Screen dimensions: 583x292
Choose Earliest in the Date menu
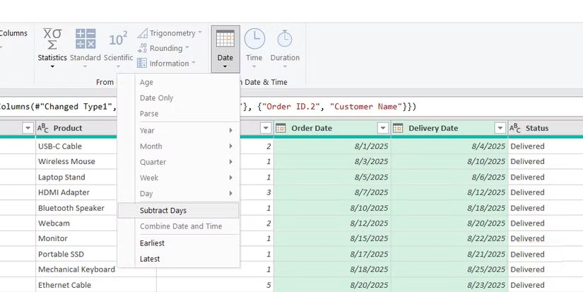[152, 243]
